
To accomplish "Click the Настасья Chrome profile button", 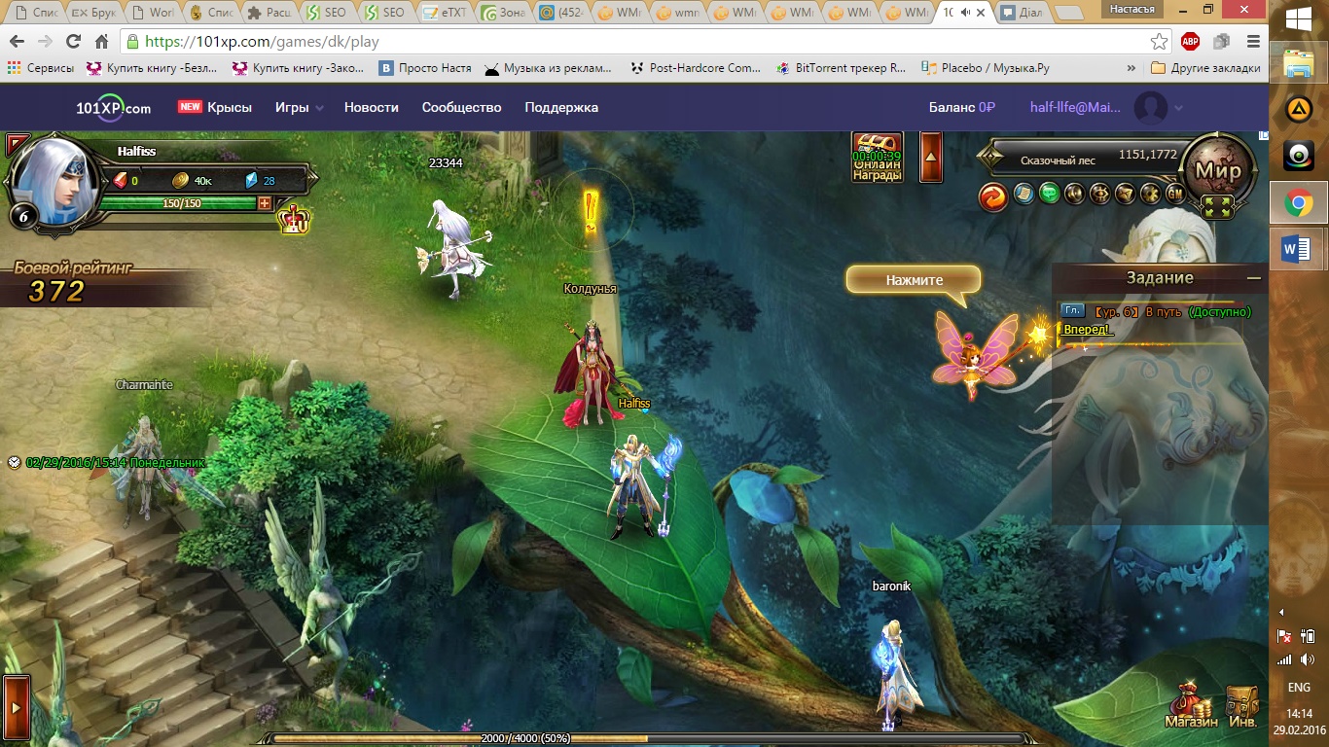I will tap(1132, 9).
